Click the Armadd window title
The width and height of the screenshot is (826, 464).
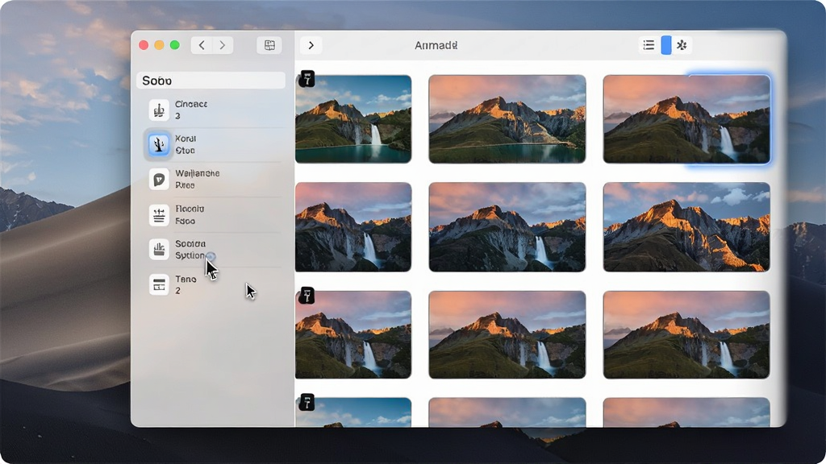tap(436, 45)
